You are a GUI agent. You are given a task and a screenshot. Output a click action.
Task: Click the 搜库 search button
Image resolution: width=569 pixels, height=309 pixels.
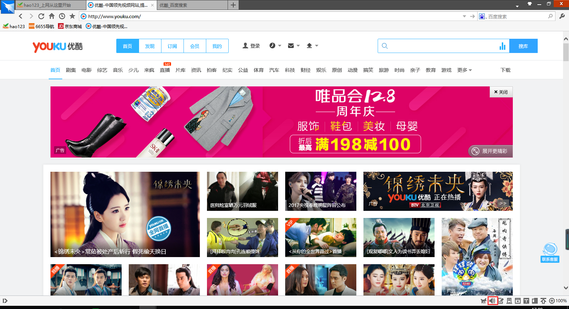(x=523, y=46)
